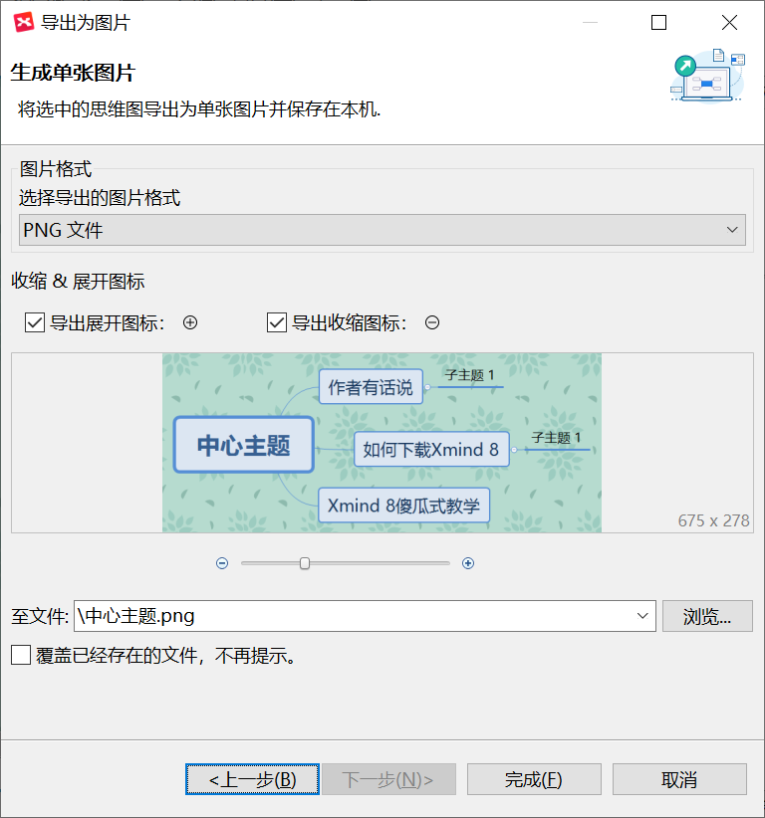Viewport: 765px width, 818px height.
Task: Click the XMind logo in title bar
Action: (x=24, y=23)
